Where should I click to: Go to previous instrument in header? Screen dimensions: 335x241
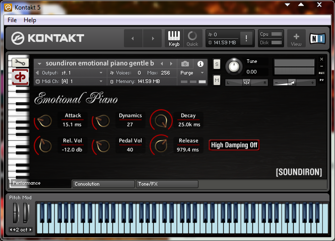pyautogui.click(x=132, y=38)
